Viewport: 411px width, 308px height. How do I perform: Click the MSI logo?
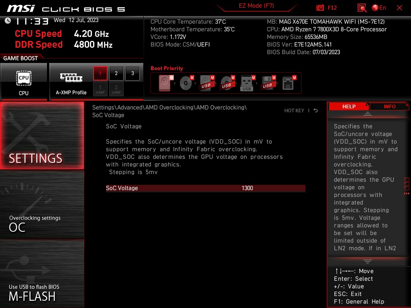21,8
